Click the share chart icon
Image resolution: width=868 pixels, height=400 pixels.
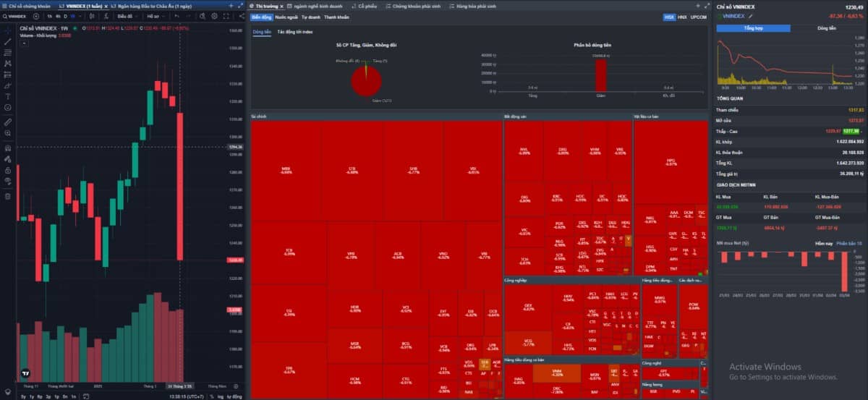(x=242, y=16)
